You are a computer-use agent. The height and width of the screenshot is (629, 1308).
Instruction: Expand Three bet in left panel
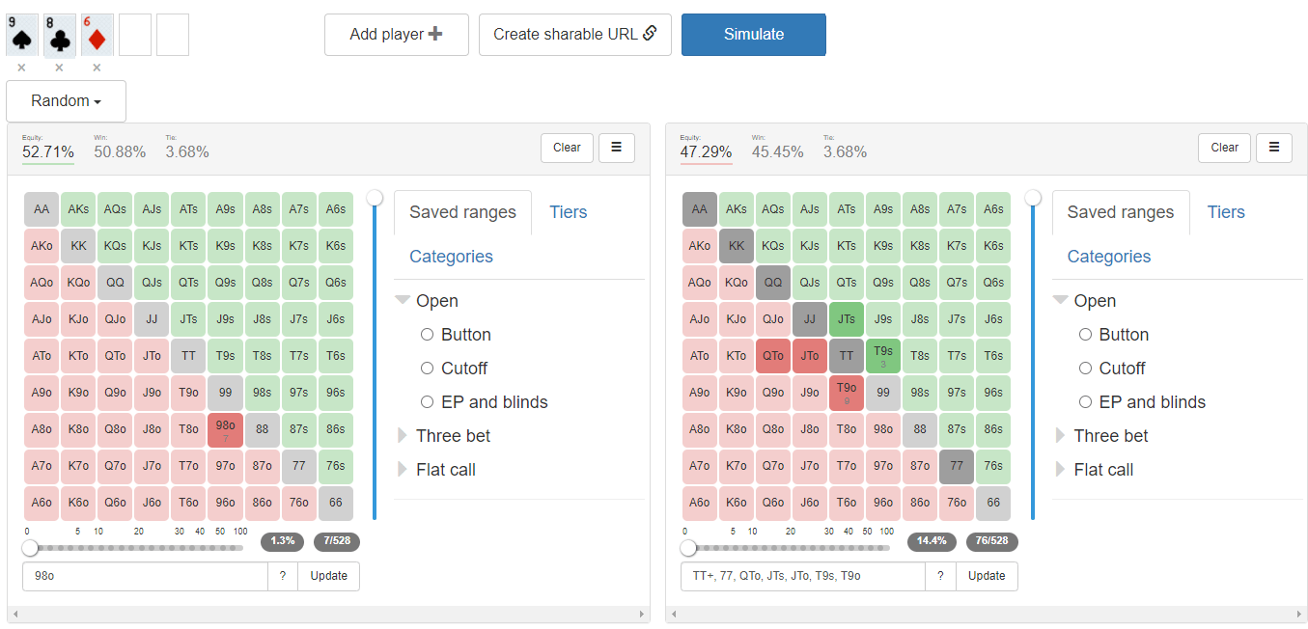point(453,436)
